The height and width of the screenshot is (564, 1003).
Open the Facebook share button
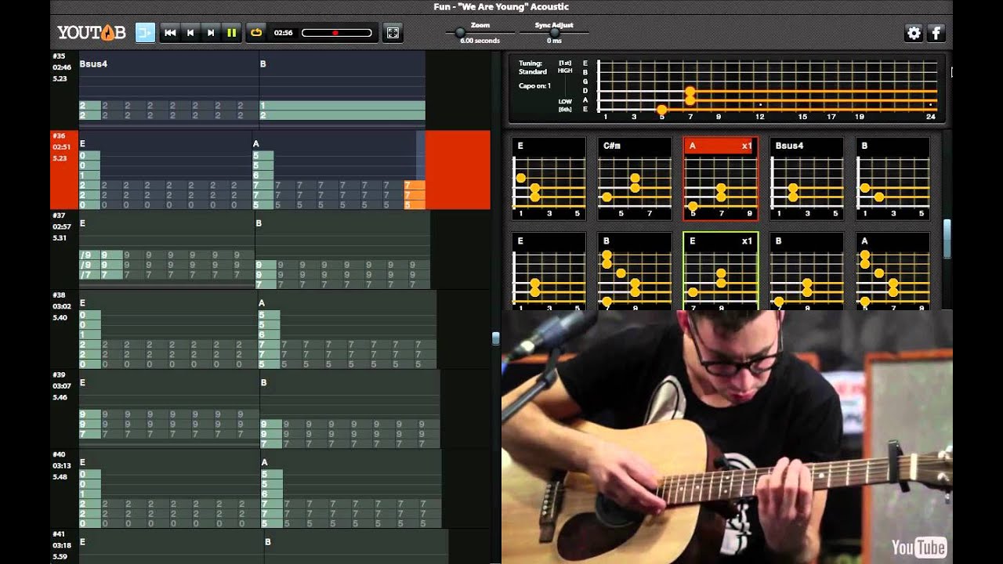pos(936,33)
